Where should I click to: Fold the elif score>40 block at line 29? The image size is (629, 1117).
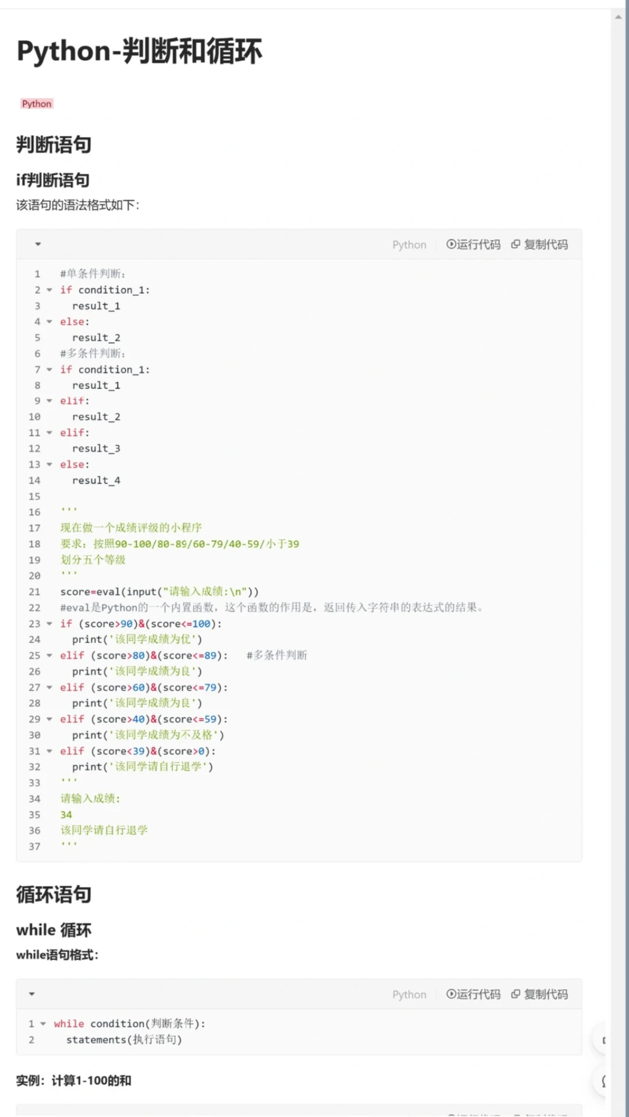click(50, 719)
